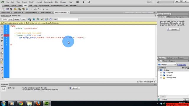Open the Desktop site dropdown in Files panel

coord(167,64)
